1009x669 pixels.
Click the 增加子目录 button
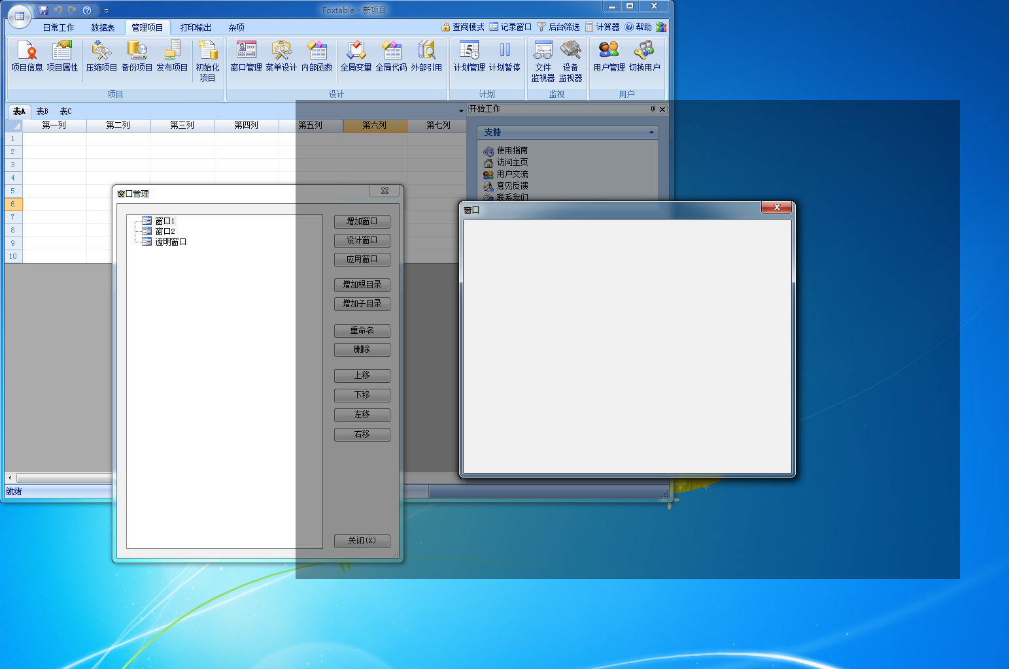(362, 304)
